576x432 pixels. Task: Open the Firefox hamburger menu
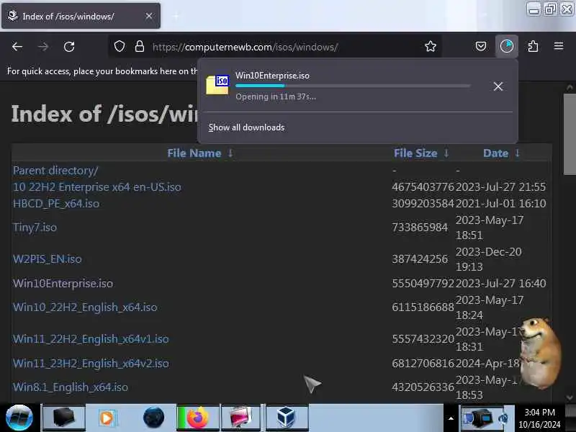[559, 46]
